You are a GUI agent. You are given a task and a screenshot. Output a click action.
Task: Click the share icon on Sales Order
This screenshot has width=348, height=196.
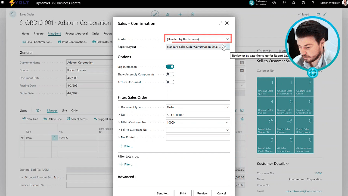click(x=167, y=14)
